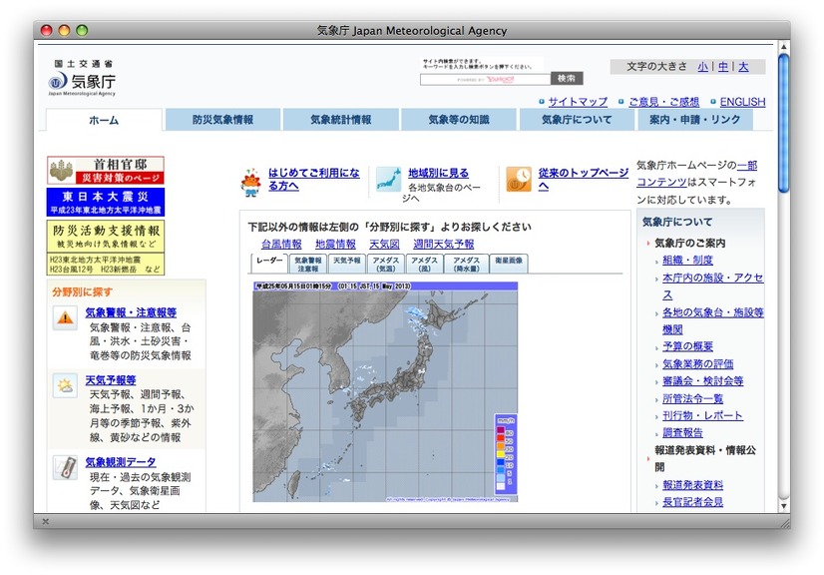Select the アメダス(風) map tab
The image size is (824, 575).
424,264
